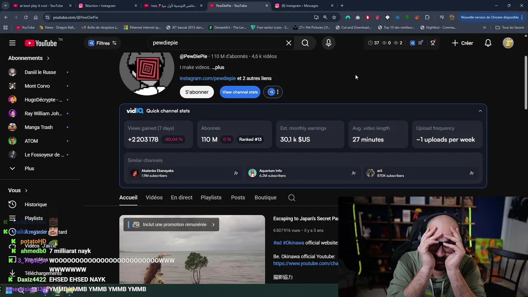Select the Accueil channel tab

coord(128,198)
